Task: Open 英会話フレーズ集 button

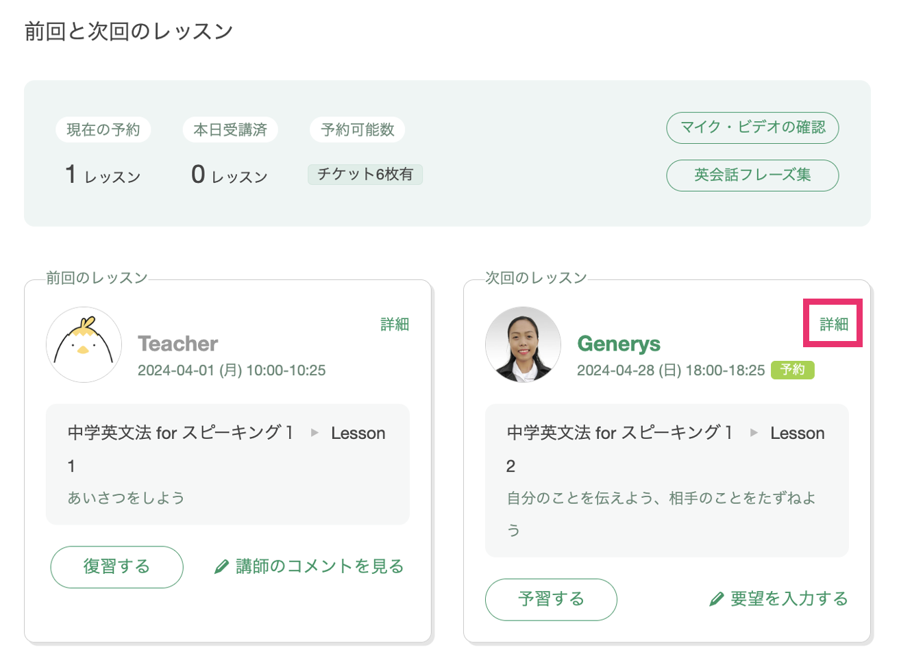Action: pos(752,175)
